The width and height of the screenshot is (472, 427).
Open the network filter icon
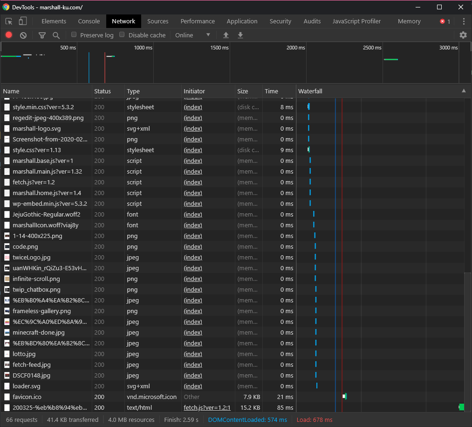(42, 35)
